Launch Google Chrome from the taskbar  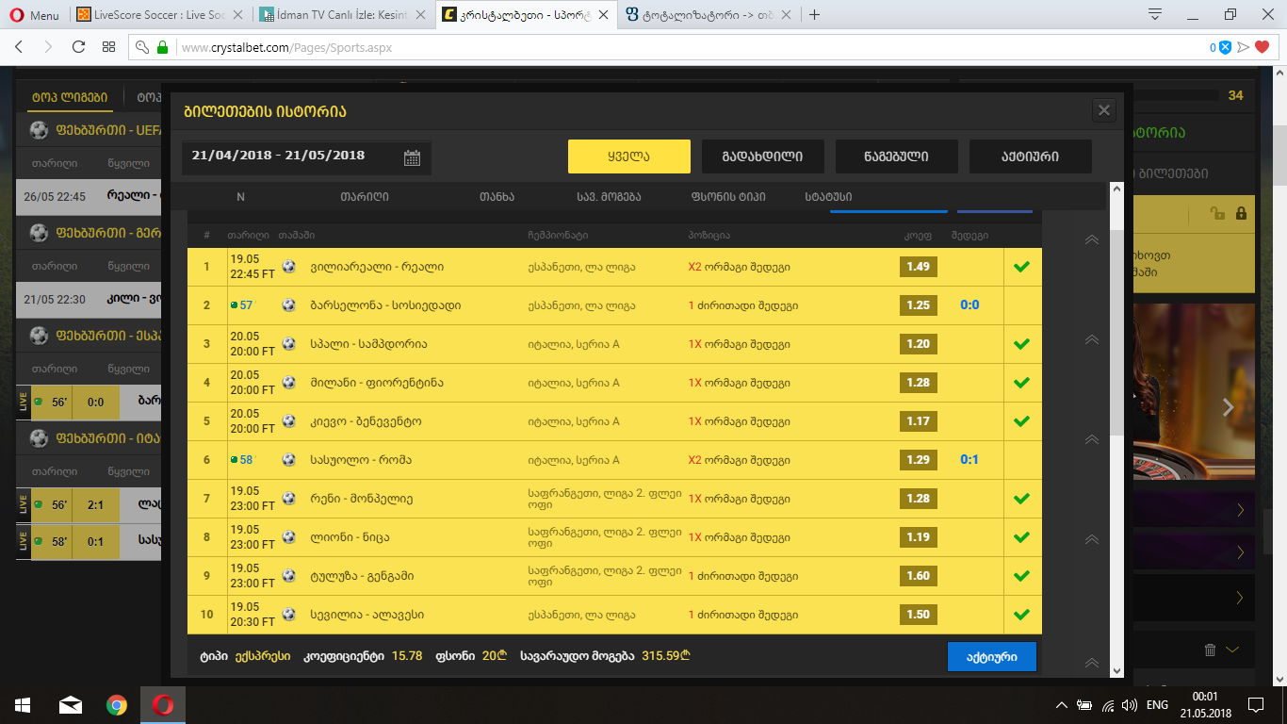(x=117, y=704)
